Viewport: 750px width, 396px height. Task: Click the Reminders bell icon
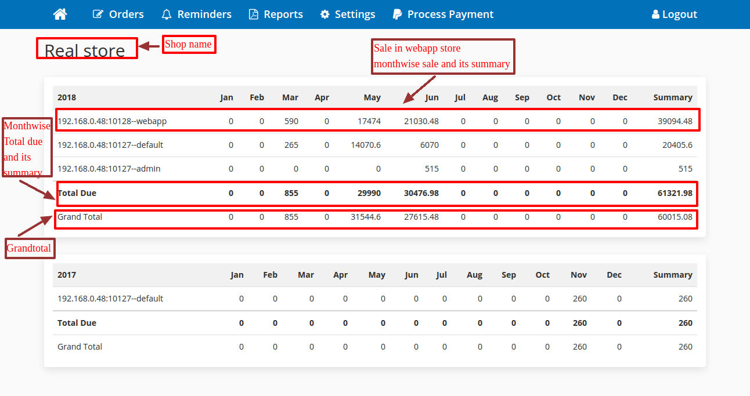coord(167,14)
